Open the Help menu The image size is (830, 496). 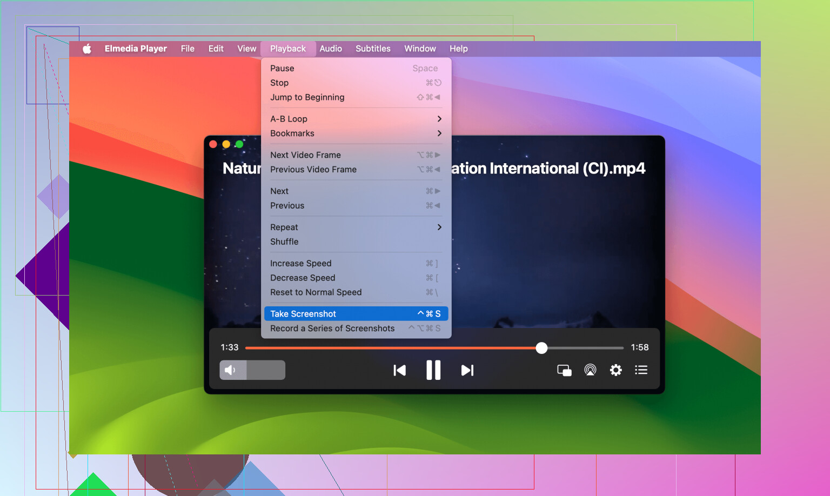tap(459, 49)
